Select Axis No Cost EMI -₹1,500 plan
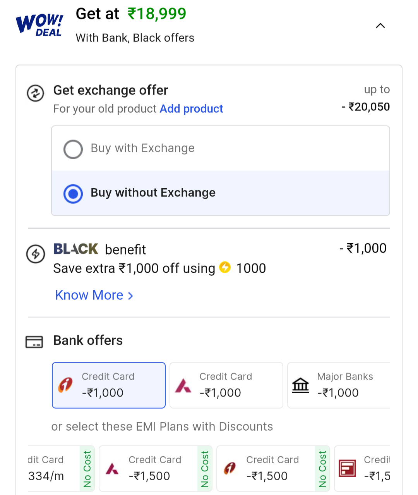418x495 pixels. point(155,469)
